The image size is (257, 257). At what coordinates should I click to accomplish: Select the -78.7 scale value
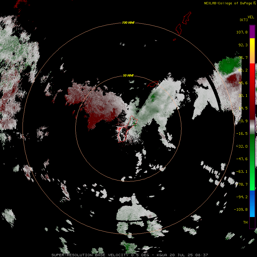click(242, 184)
